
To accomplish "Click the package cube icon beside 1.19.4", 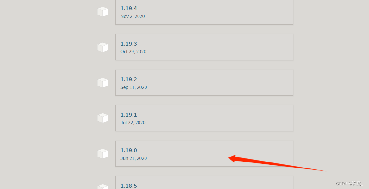I will 103,12.
